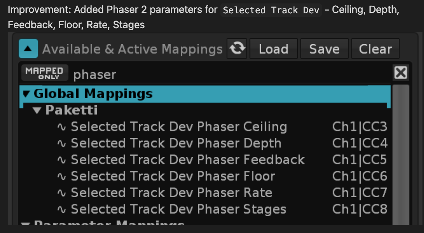Click wave icon beside Phaser Feedback
424x233 pixels.
[62, 160]
